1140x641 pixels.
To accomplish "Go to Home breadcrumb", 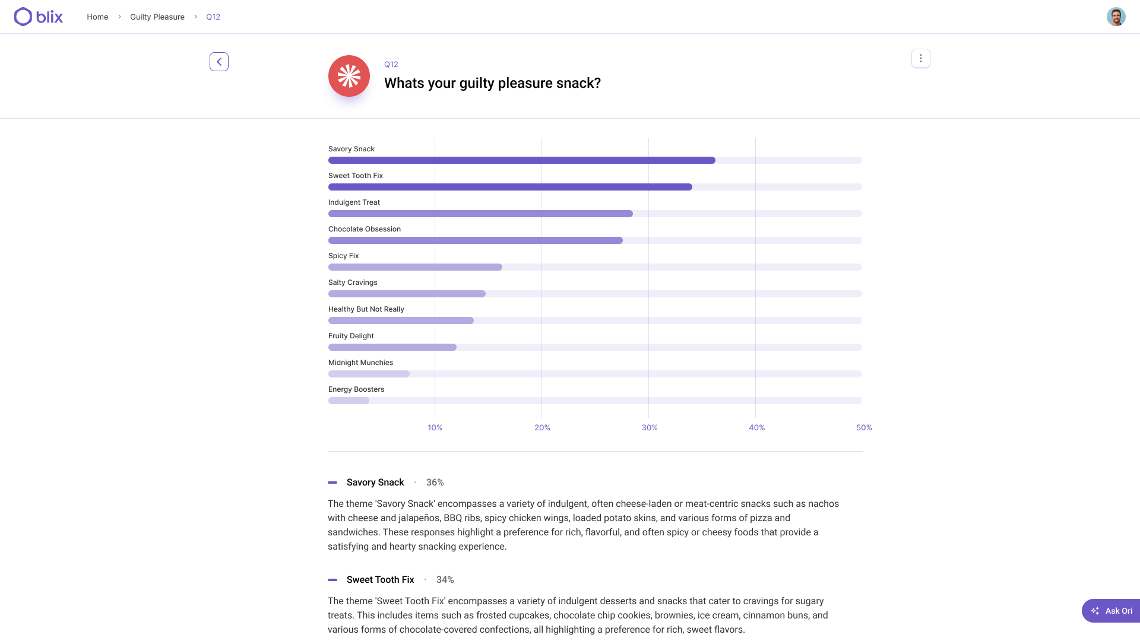I will click(x=97, y=17).
